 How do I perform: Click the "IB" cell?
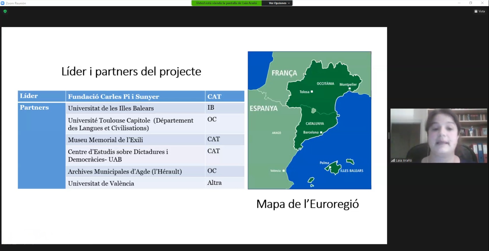[225, 108]
